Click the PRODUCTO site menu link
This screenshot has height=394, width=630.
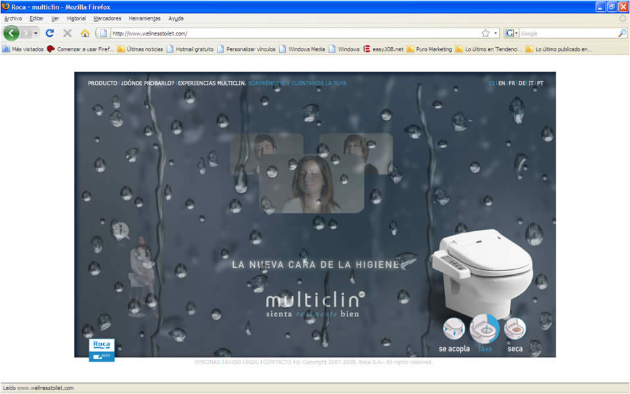(102, 83)
